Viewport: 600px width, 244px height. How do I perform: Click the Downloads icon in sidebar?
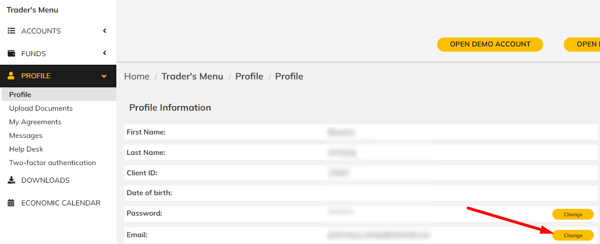11,180
